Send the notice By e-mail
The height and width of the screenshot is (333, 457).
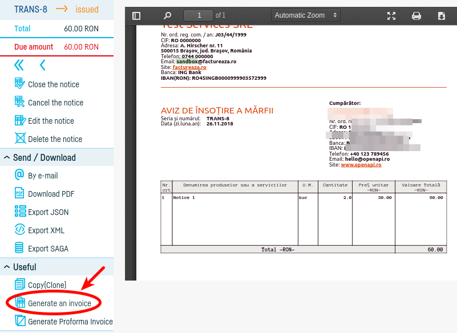43,176
